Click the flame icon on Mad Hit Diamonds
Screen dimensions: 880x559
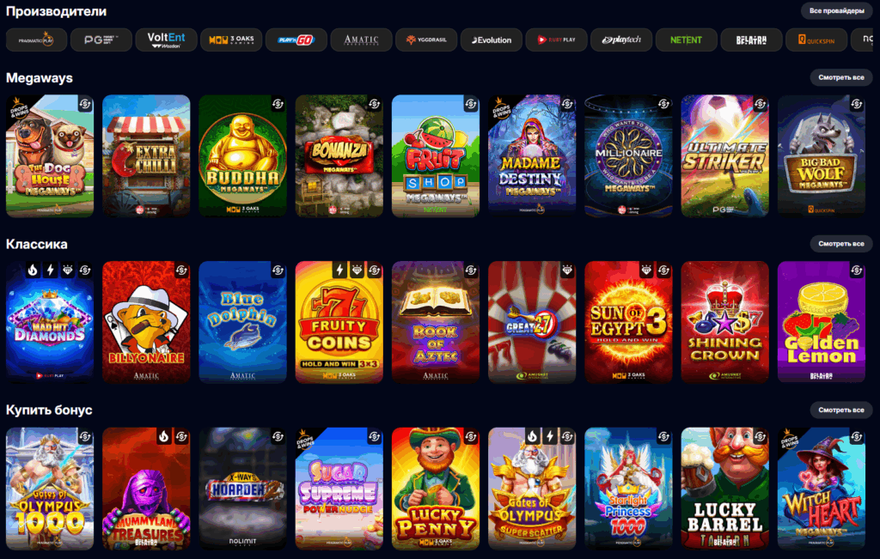click(x=33, y=270)
